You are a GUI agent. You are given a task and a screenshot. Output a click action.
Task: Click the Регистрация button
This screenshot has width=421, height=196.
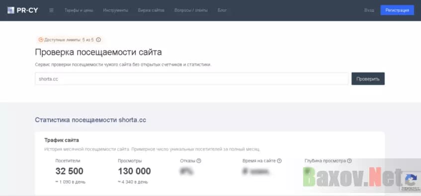coord(397,10)
